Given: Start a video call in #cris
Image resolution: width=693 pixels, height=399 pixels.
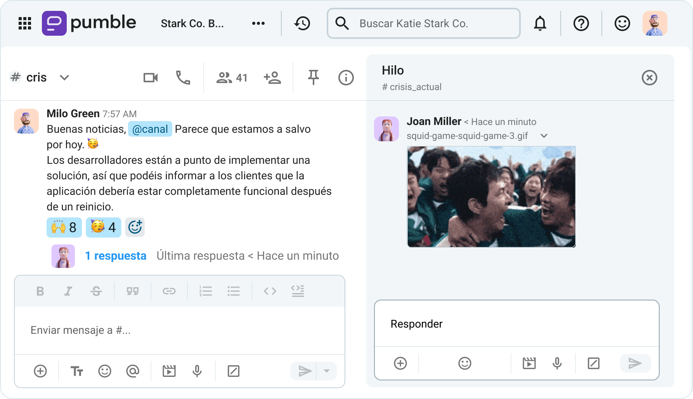Looking at the screenshot, I should [x=151, y=77].
